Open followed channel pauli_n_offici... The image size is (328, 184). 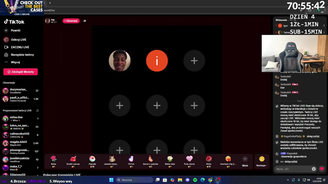coord(20,99)
